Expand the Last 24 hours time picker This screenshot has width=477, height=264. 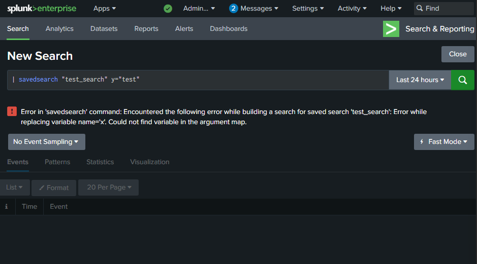(x=420, y=80)
